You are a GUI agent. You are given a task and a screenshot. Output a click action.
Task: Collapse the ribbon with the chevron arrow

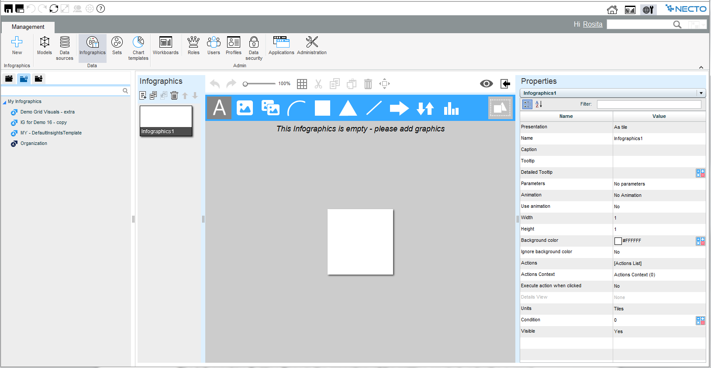pyautogui.click(x=701, y=67)
